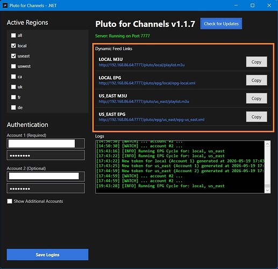The image size is (278, 269).
Task: Maximize the Pluto for Channels window
Action: pyautogui.click(x=252, y=5)
